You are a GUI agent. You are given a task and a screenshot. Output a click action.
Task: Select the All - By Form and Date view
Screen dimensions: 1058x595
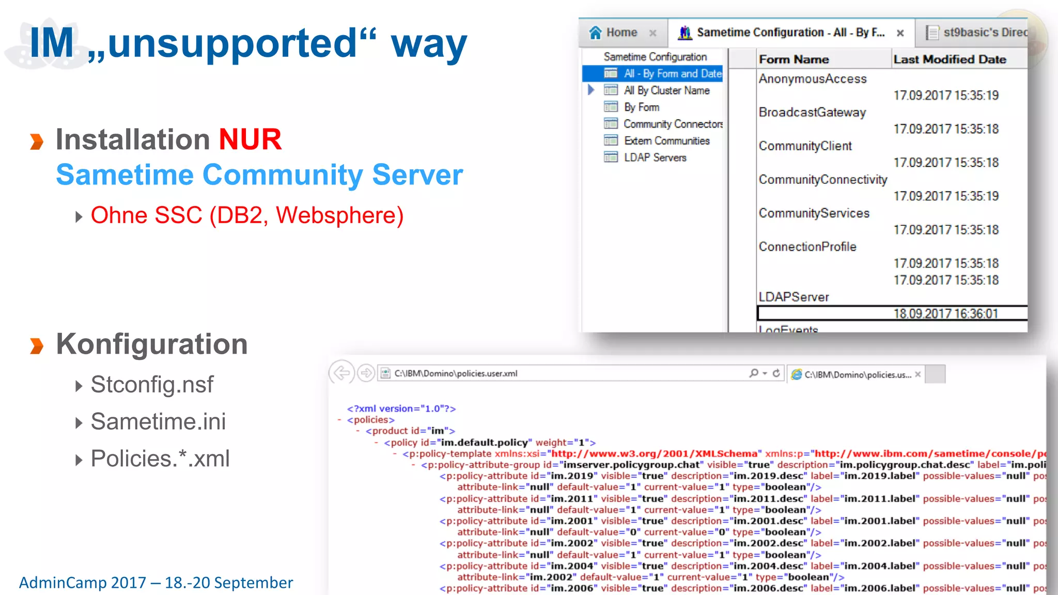tap(653, 73)
